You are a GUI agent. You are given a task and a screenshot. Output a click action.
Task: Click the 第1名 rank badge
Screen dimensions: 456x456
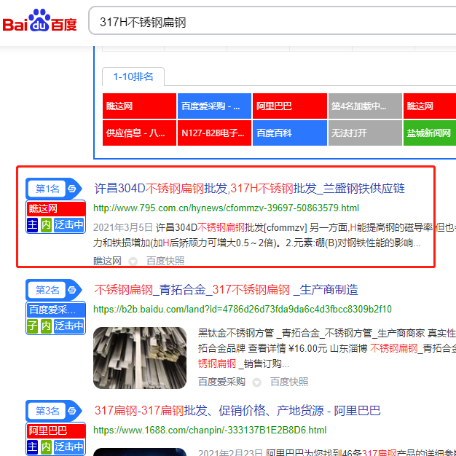[x=47, y=189]
